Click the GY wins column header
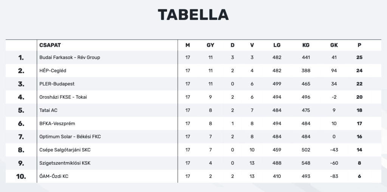 coord(210,45)
